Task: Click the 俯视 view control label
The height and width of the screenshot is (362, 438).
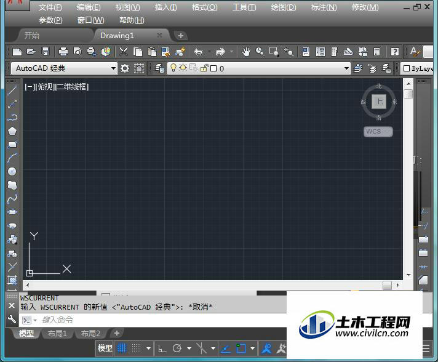Action: [x=45, y=87]
